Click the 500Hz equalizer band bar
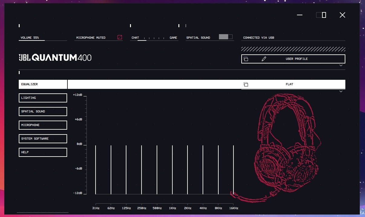The height and width of the screenshot is (217, 365). 157,170
